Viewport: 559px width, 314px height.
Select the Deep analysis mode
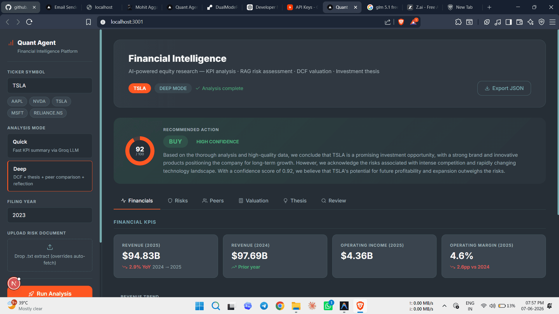[50, 176]
